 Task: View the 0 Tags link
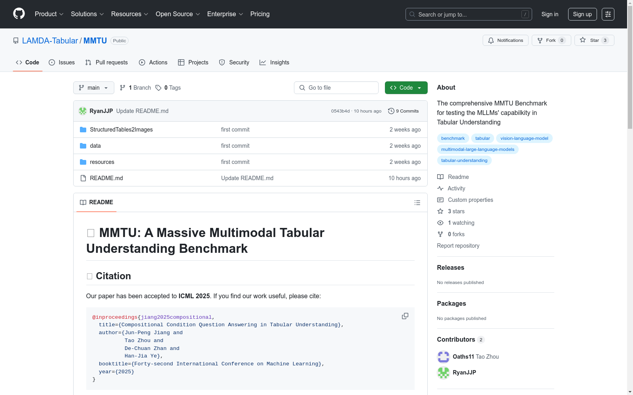pyautogui.click(x=168, y=88)
